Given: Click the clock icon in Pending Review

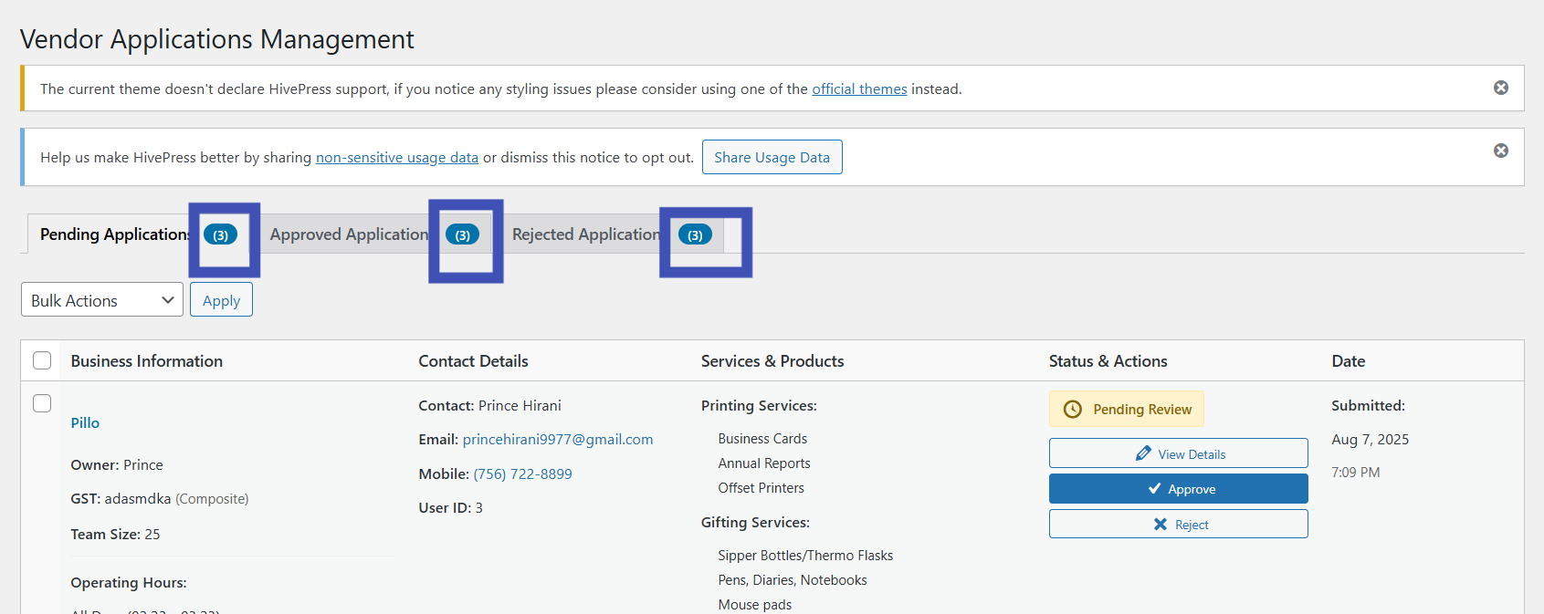Looking at the screenshot, I should [x=1073, y=410].
